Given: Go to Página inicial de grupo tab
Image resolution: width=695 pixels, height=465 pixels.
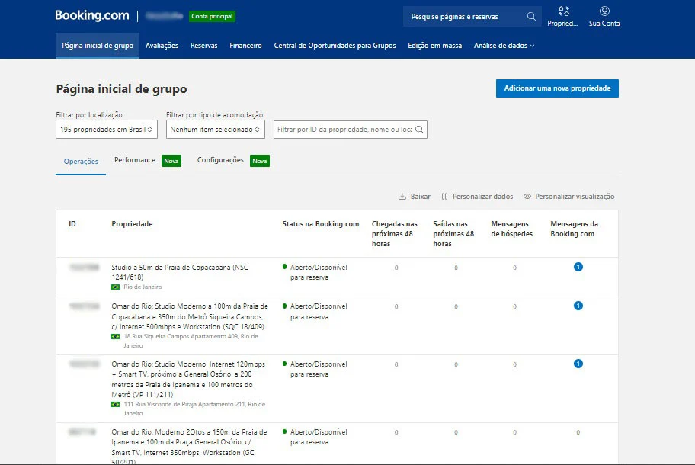Looking at the screenshot, I should (x=98, y=46).
